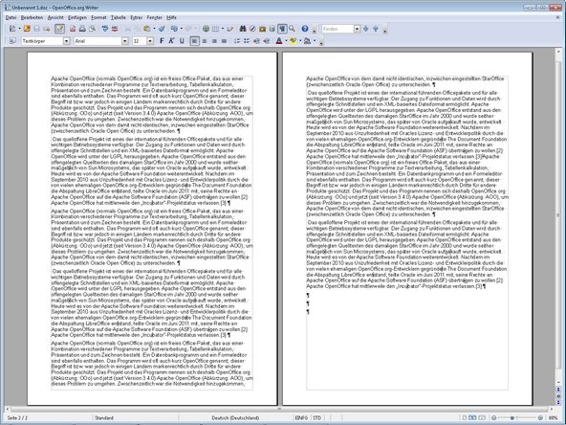Click Deutsch (Deutschland) language in status bar

(x=235, y=417)
